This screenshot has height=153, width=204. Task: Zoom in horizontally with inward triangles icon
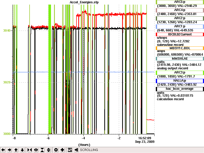(x=30, y=150)
